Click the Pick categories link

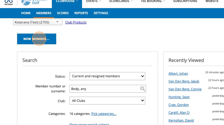[x=104, y=114]
